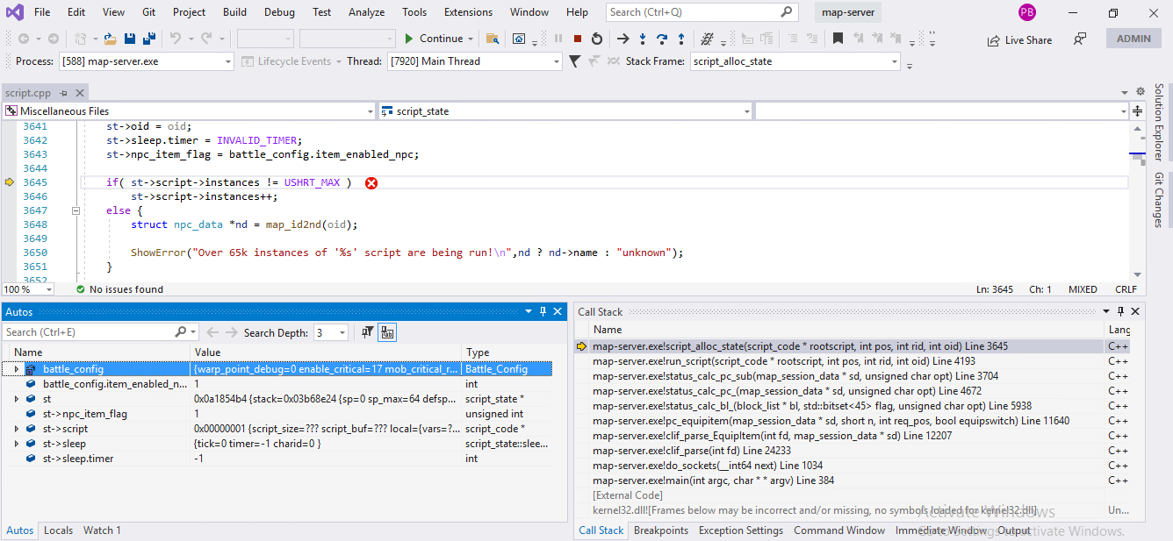Open the Command Window tab
1173x541 pixels.
(x=839, y=530)
